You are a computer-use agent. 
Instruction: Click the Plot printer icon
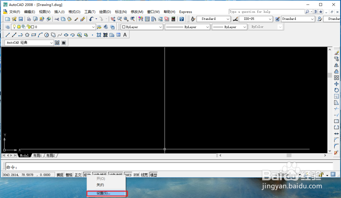pyautogui.click(x=29, y=19)
